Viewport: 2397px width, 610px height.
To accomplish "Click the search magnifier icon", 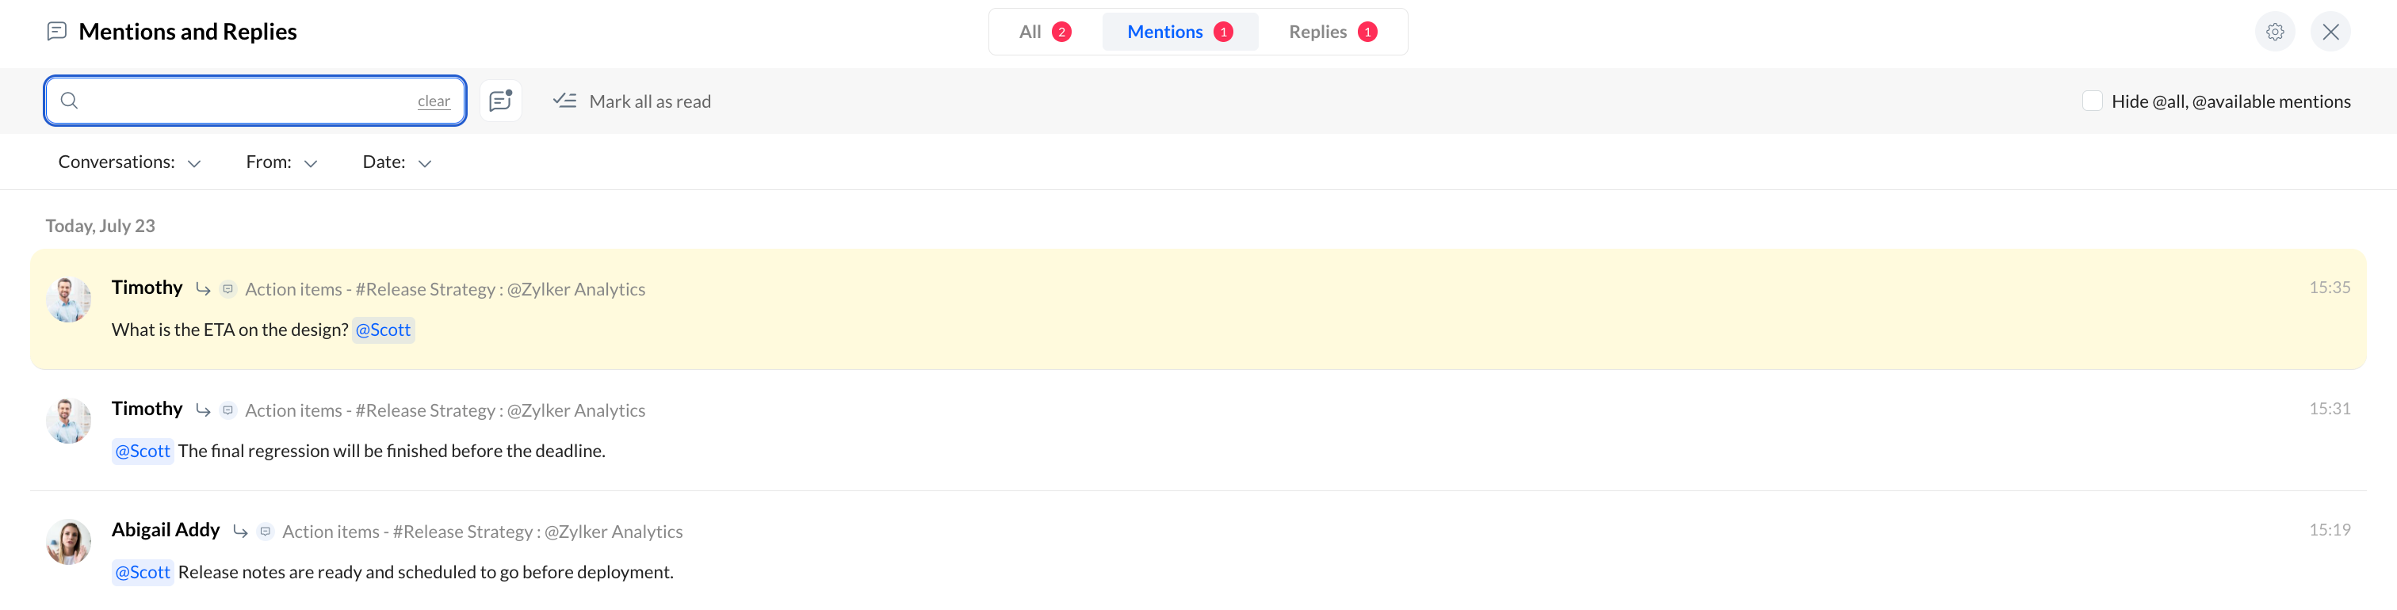I will (x=69, y=101).
